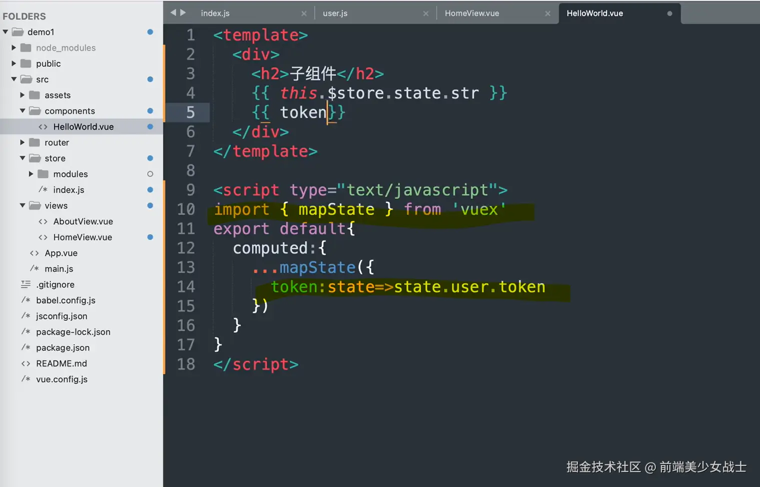Collapse the components folder arrow

[x=23, y=111]
